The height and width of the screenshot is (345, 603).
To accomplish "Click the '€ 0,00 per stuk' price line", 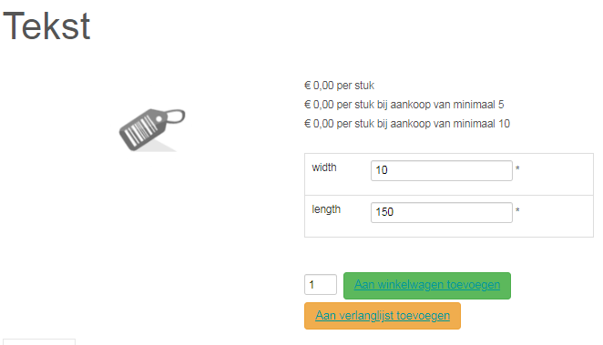I will point(339,86).
